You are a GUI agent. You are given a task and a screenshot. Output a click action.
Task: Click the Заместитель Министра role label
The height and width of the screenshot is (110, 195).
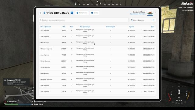(138, 14)
